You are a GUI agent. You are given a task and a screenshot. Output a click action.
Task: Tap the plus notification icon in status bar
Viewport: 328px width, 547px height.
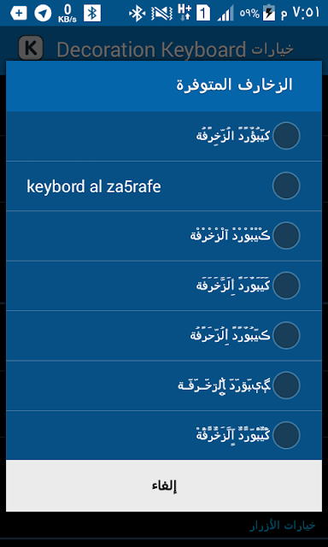19,14
